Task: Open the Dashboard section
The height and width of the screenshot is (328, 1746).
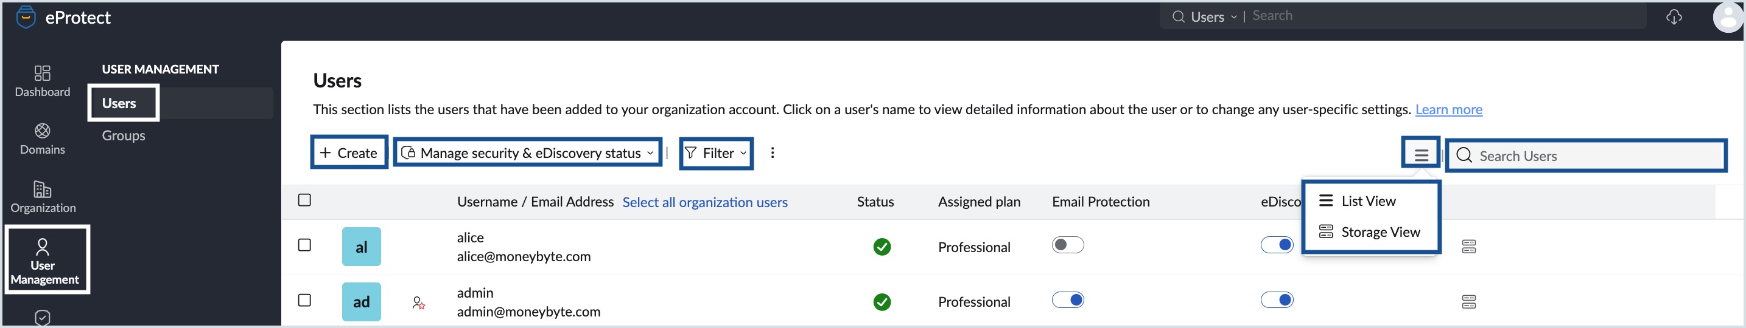Action: coord(42,81)
